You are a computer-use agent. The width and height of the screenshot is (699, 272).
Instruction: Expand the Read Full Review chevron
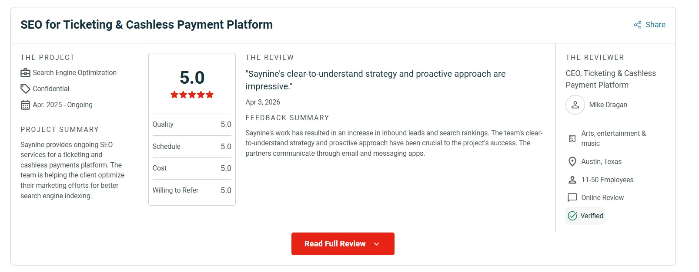(x=376, y=244)
